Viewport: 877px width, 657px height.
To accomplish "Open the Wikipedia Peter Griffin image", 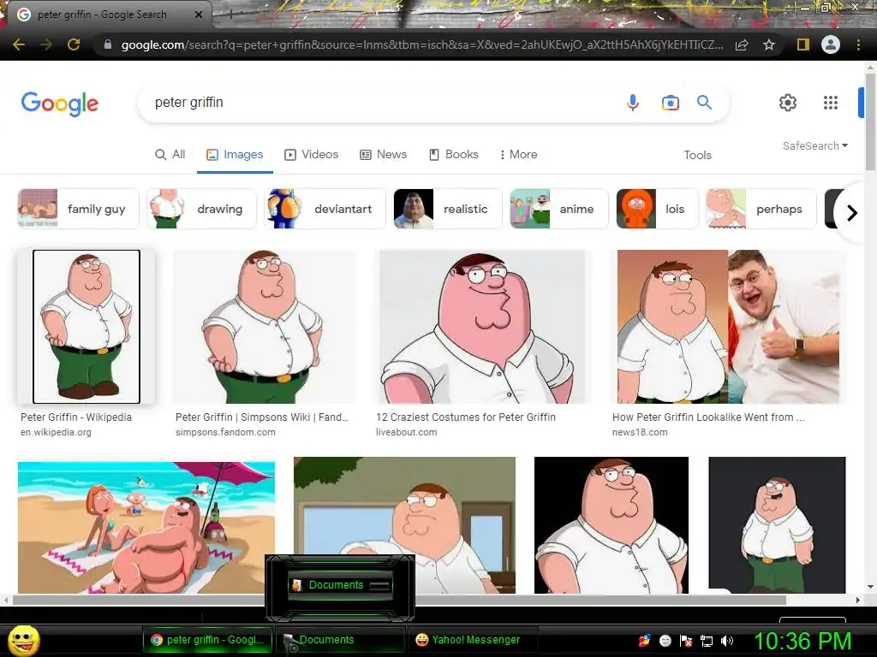I will [x=87, y=326].
